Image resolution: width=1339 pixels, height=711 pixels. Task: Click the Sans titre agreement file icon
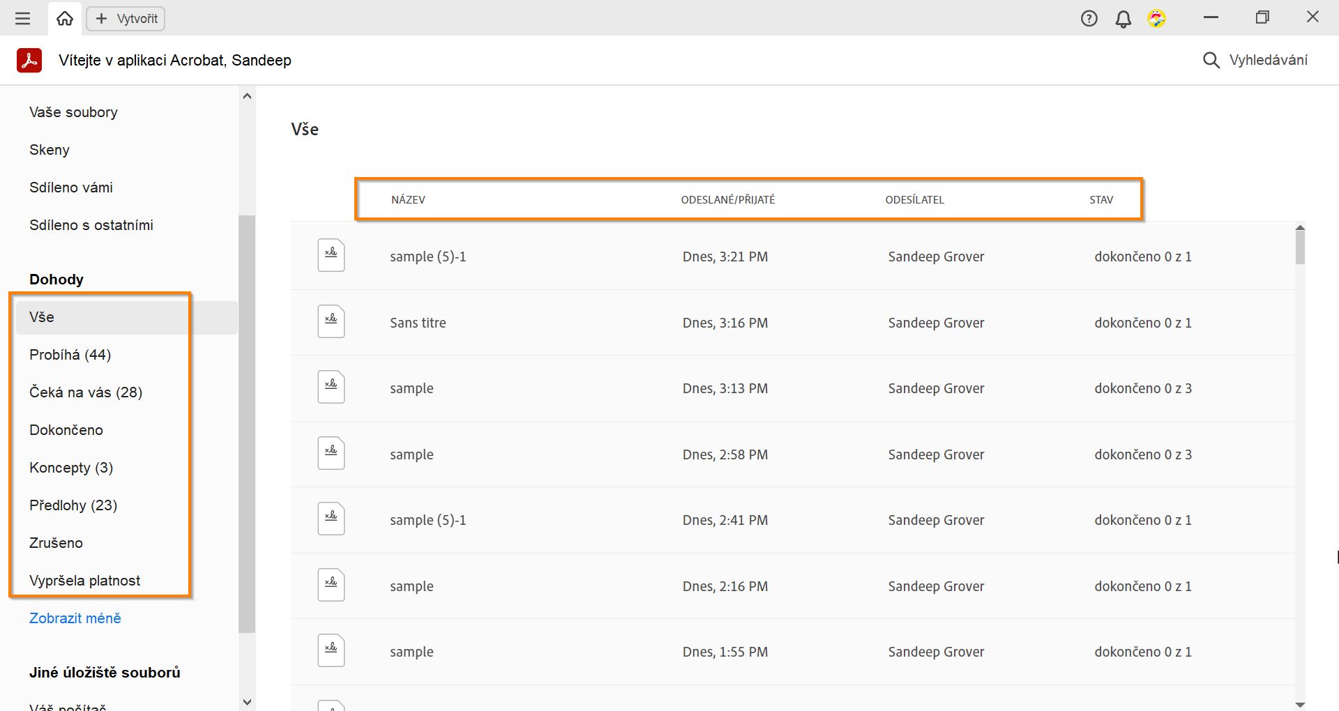pos(331,322)
